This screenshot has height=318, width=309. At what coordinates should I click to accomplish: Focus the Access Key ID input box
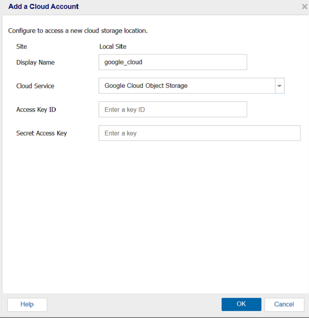click(172, 109)
